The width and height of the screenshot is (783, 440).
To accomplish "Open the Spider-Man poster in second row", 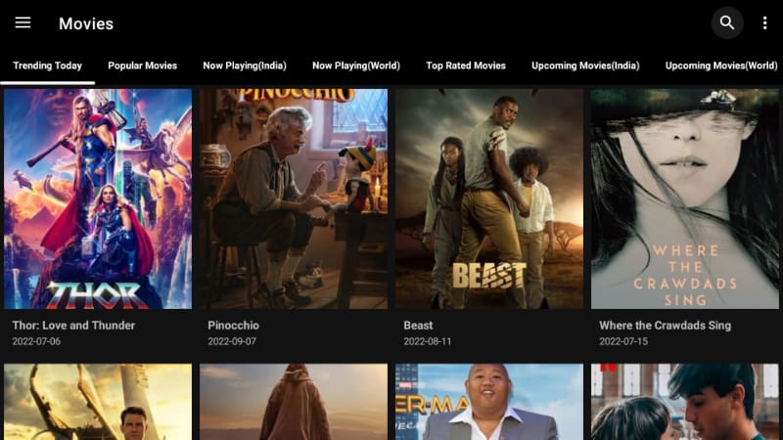I will pyautogui.click(x=489, y=402).
